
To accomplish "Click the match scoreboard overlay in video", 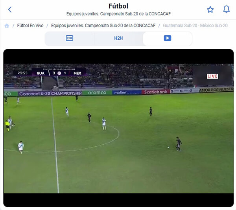I will (x=50, y=72).
